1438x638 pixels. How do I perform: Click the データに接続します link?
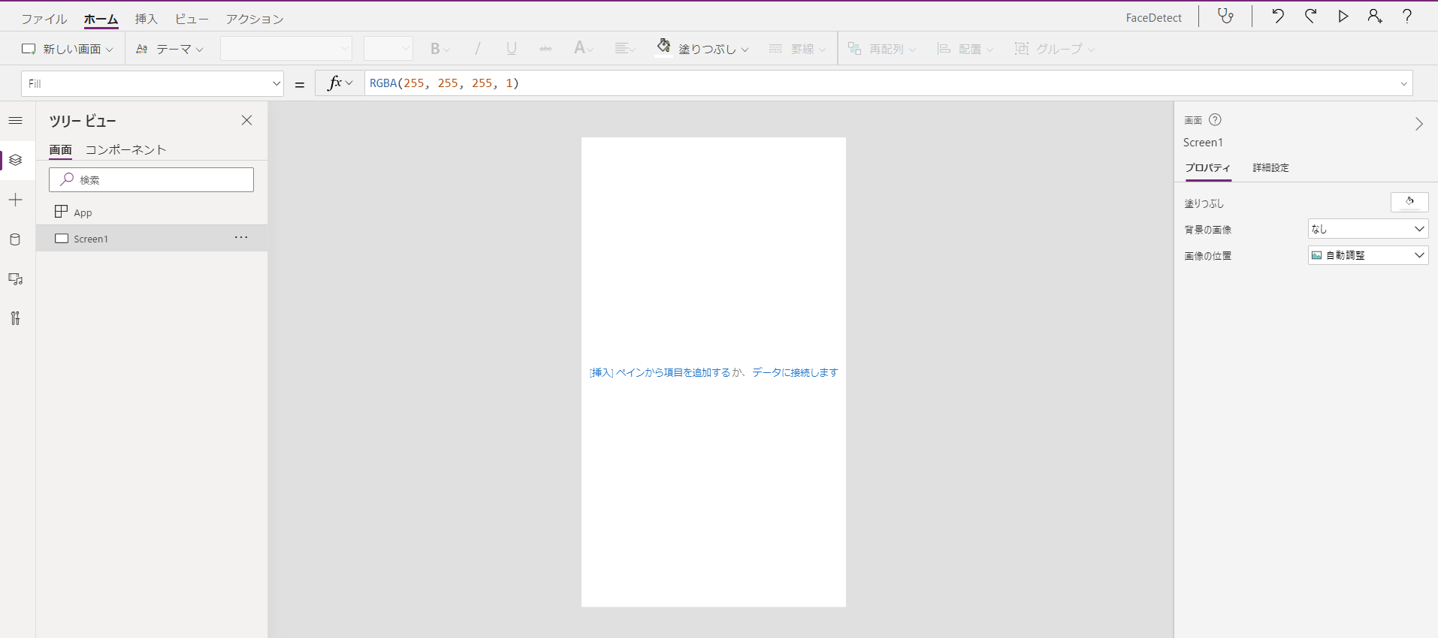coord(795,372)
